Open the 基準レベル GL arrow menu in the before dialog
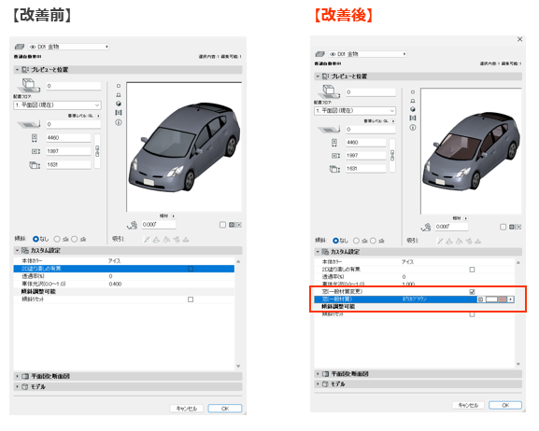 tap(99, 116)
